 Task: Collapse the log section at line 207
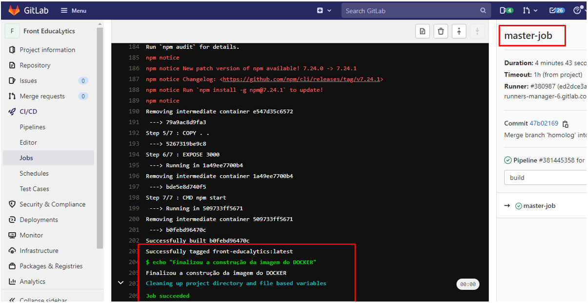tap(121, 283)
